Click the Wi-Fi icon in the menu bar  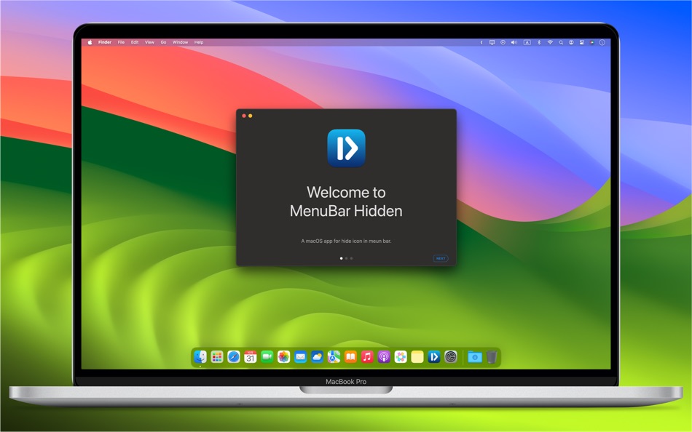pyautogui.click(x=550, y=42)
